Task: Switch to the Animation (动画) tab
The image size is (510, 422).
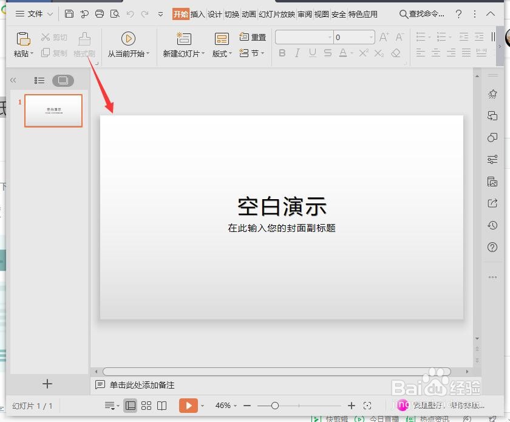Action: pyautogui.click(x=249, y=14)
